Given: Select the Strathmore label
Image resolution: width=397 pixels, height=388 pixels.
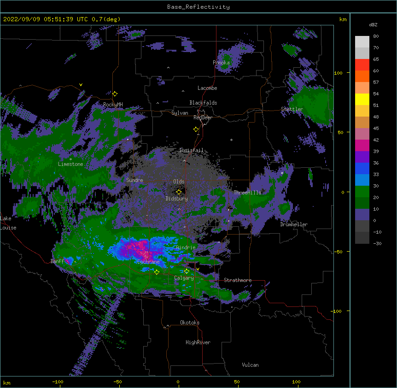Looking at the screenshot, I should click(x=238, y=280).
